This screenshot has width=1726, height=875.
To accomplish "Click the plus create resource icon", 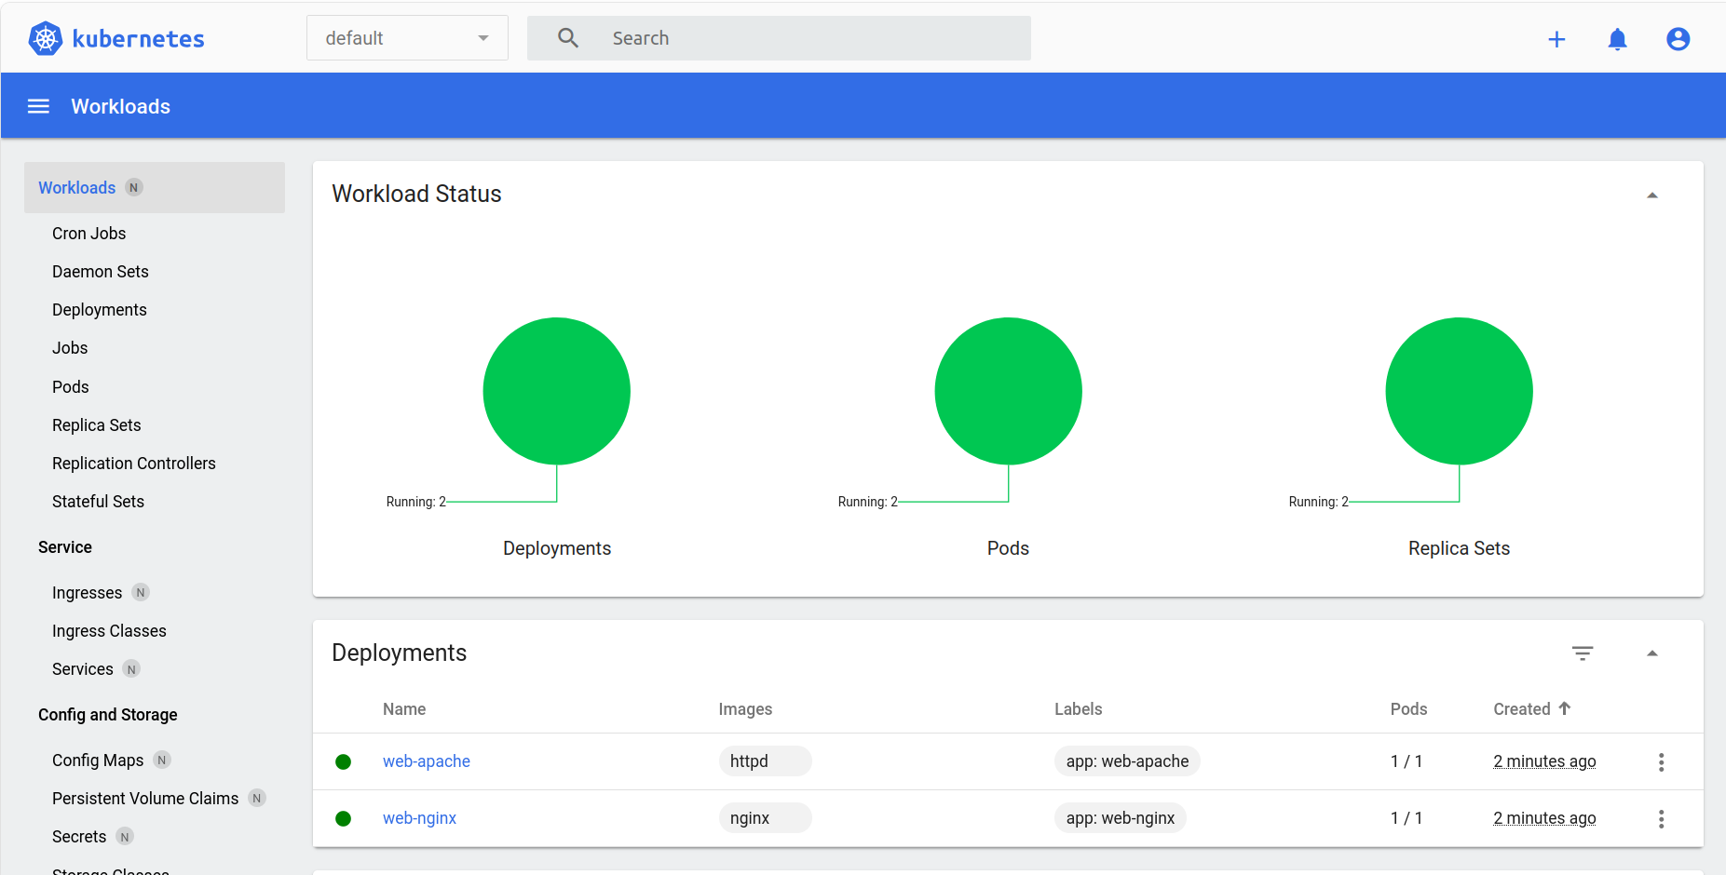I will tap(1556, 39).
